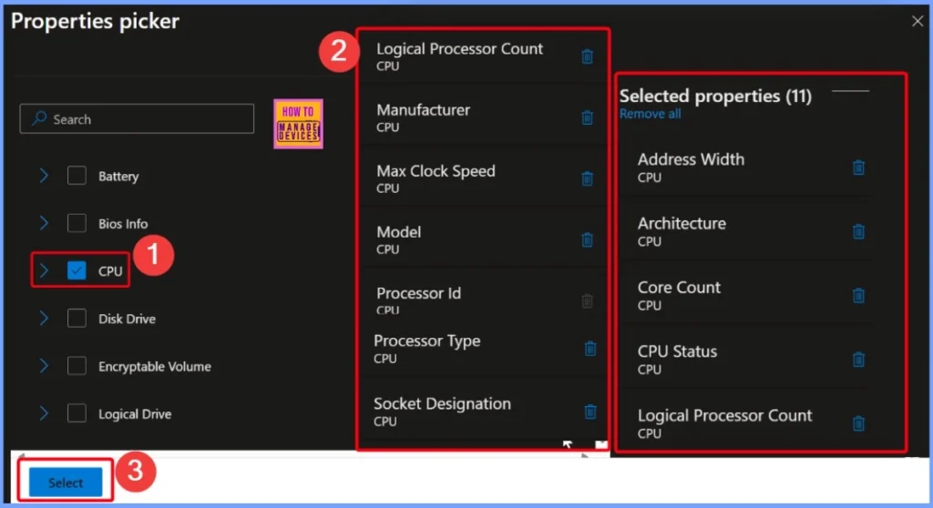Select the Processor Type row text
The width and height of the screenshot is (933, 508).
pos(426,341)
